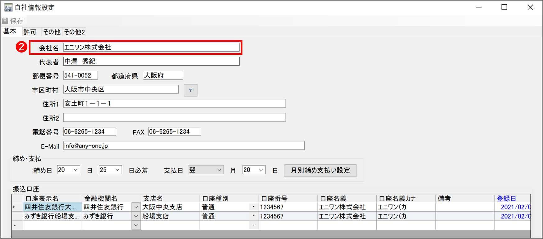Screen dimensions: 543x239
Task: Open 口座種別 dropdown in みずき銀行 row
Action: tap(254, 216)
